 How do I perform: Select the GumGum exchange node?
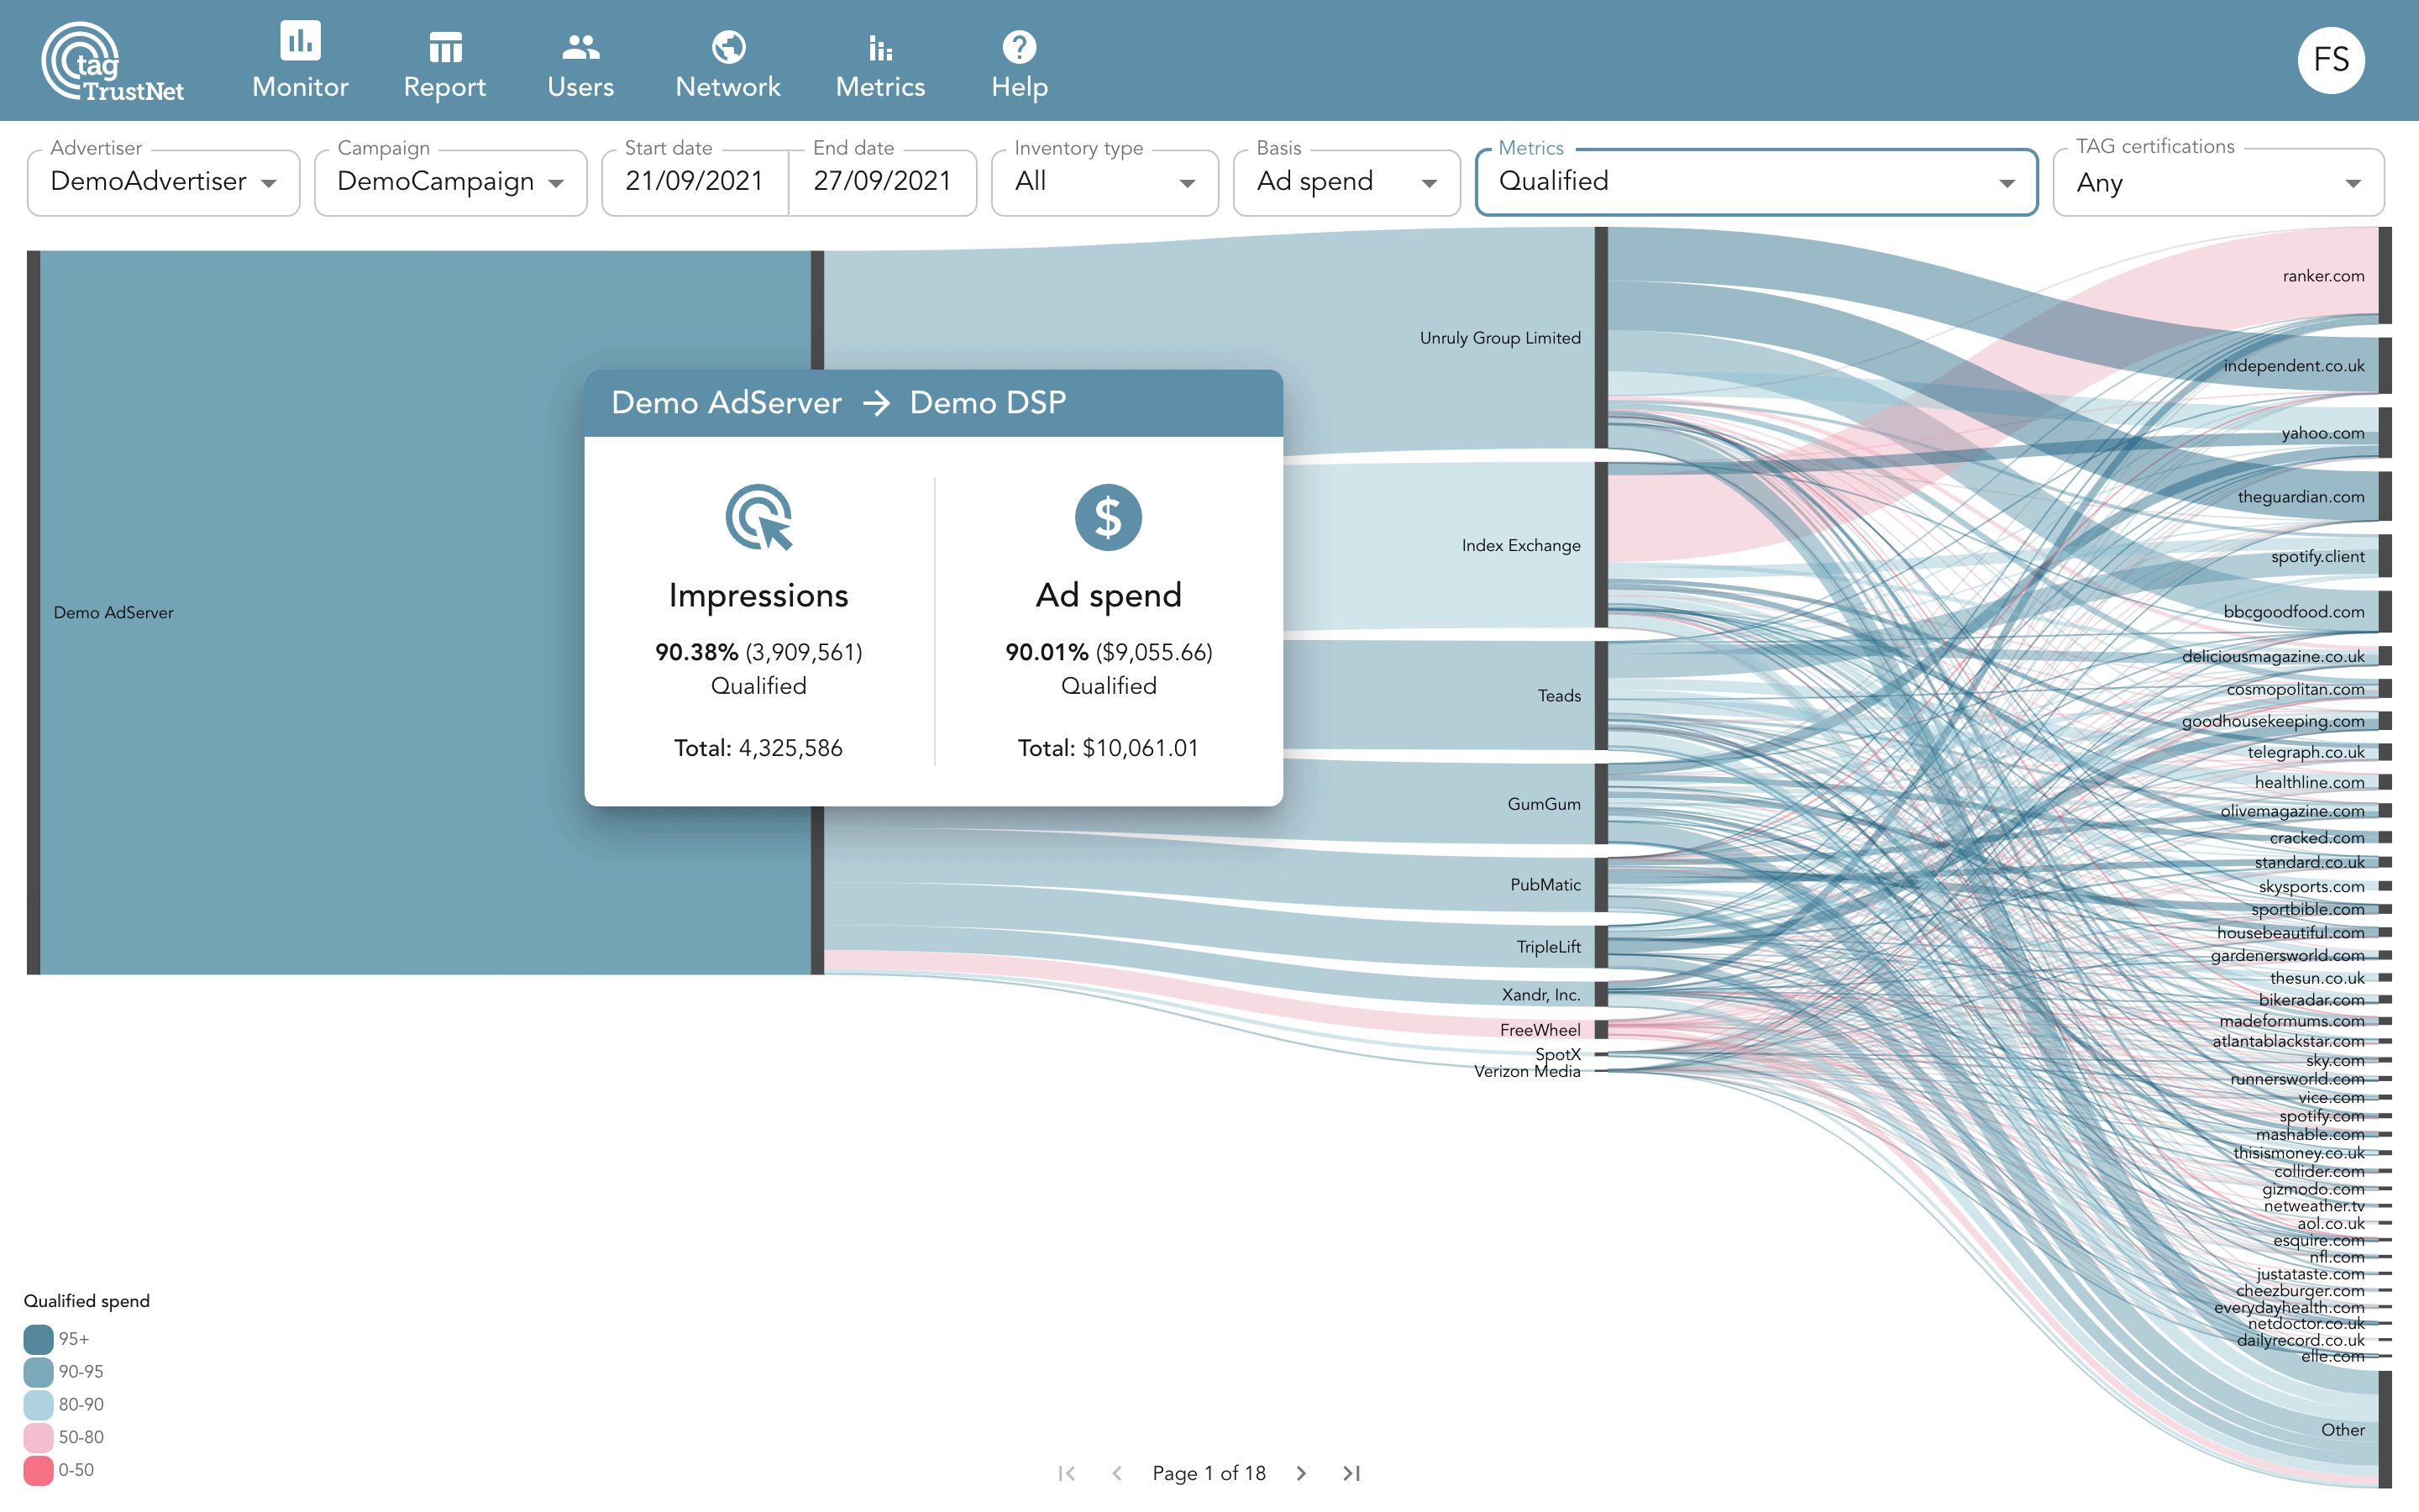(x=1600, y=804)
